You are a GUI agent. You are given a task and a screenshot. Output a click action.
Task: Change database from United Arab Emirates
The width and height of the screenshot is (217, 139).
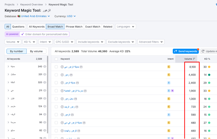[x=35, y=16]
